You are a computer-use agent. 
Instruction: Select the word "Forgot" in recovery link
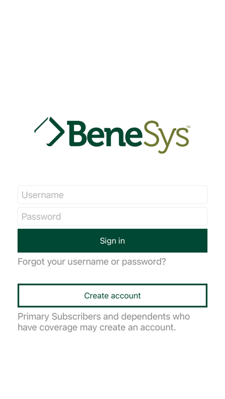pyautogui.click(x=31, y=262)
